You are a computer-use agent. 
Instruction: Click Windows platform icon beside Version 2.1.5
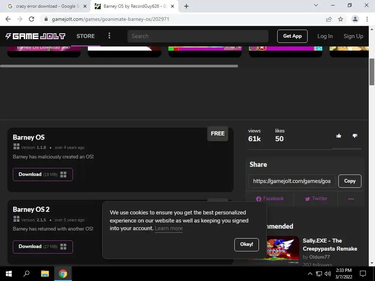coord(16,219)
